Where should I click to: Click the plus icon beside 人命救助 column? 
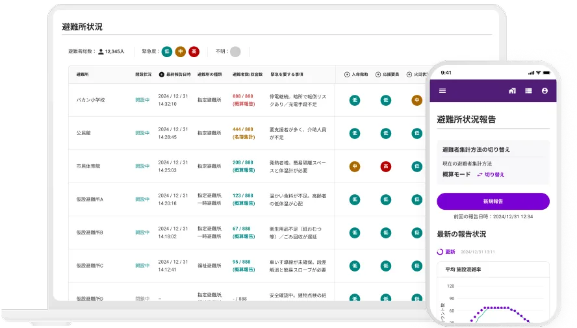point(347,75)
